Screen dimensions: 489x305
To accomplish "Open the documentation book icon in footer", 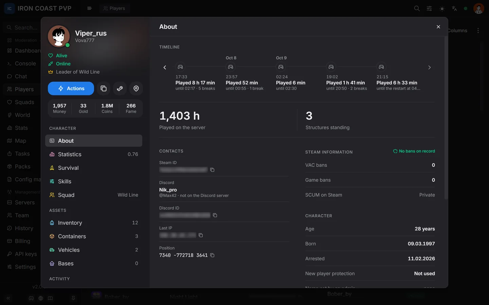I will click(x=50, y=298).
